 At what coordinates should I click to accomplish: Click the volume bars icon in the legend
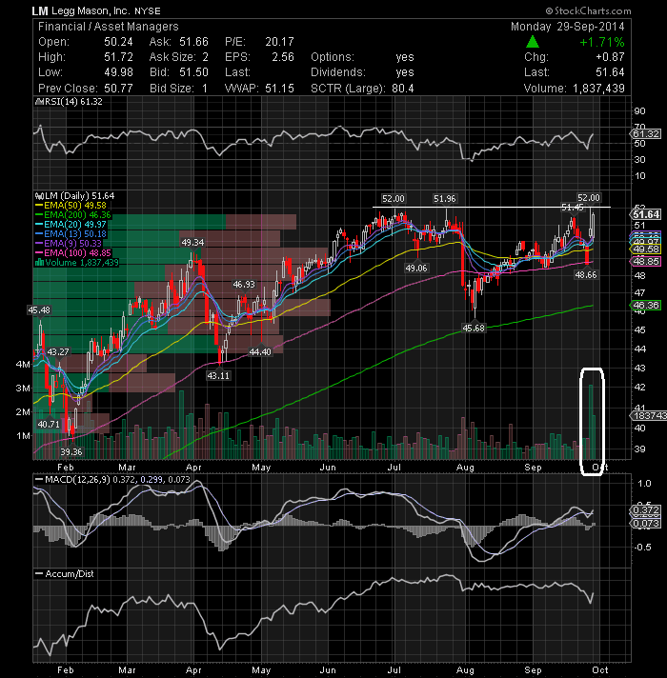coord(39,263)
